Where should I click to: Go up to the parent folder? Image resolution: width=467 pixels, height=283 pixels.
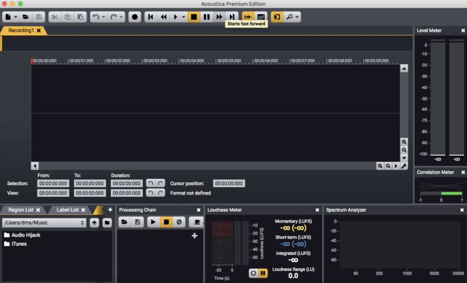click(94, 222)
